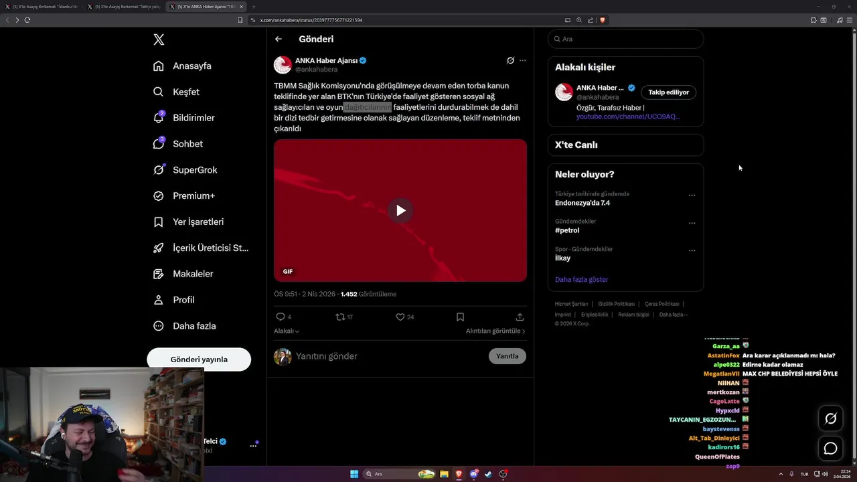857x482 pixels.
Task: Open options for Endonezya'da 7.4 trend
Action: 692,195
